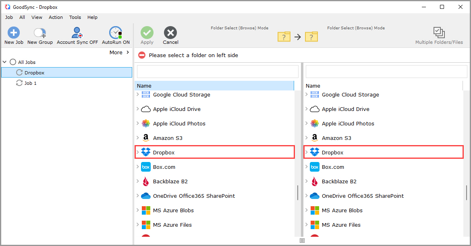Click Box.com icon in left pane
The image size is (471, 246).
(146, 167)
